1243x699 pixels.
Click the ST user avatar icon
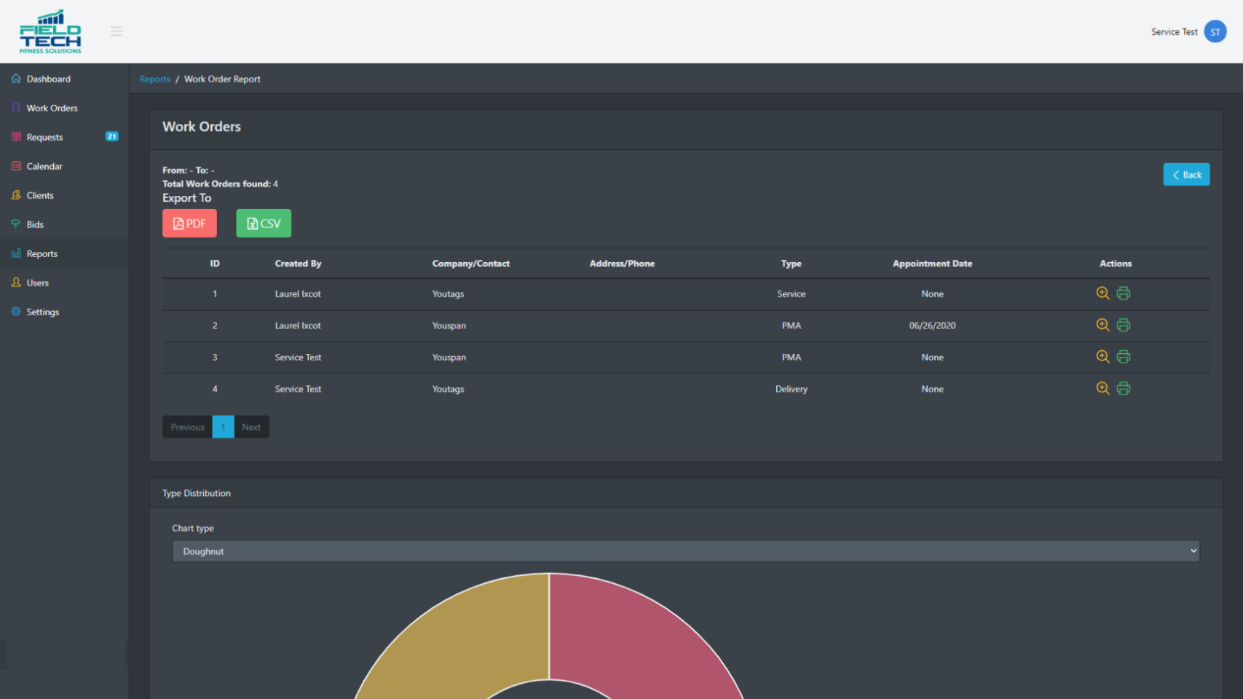pyautogui.click(x=1215, y=31)
